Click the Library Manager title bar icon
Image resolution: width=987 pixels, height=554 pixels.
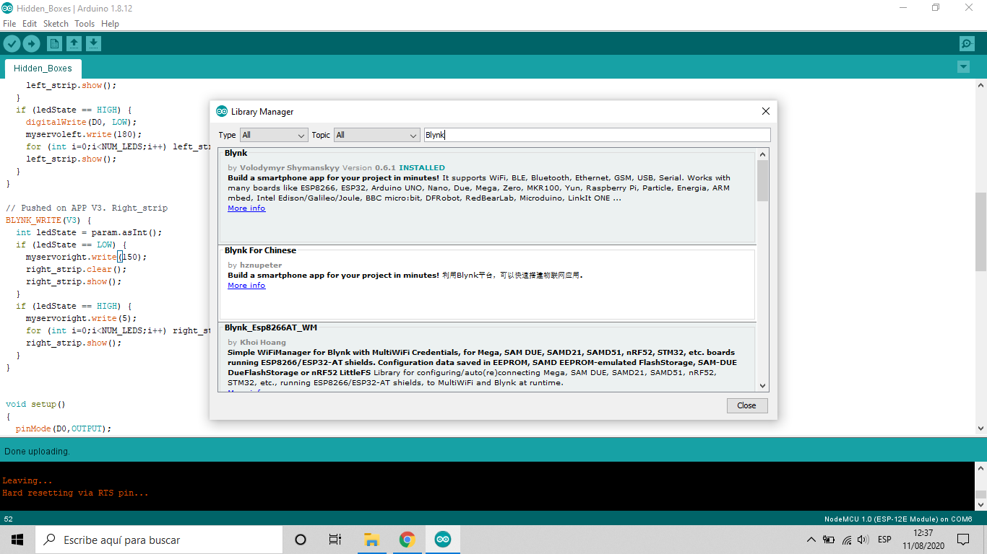tap(222, 112)
